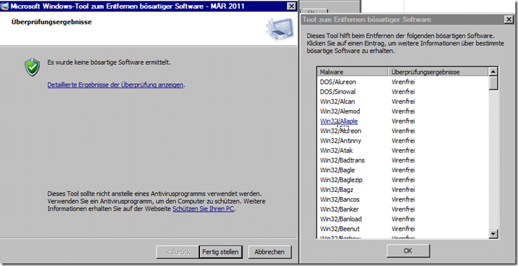Select the Win32/Alcan entry

pos(337,102)
